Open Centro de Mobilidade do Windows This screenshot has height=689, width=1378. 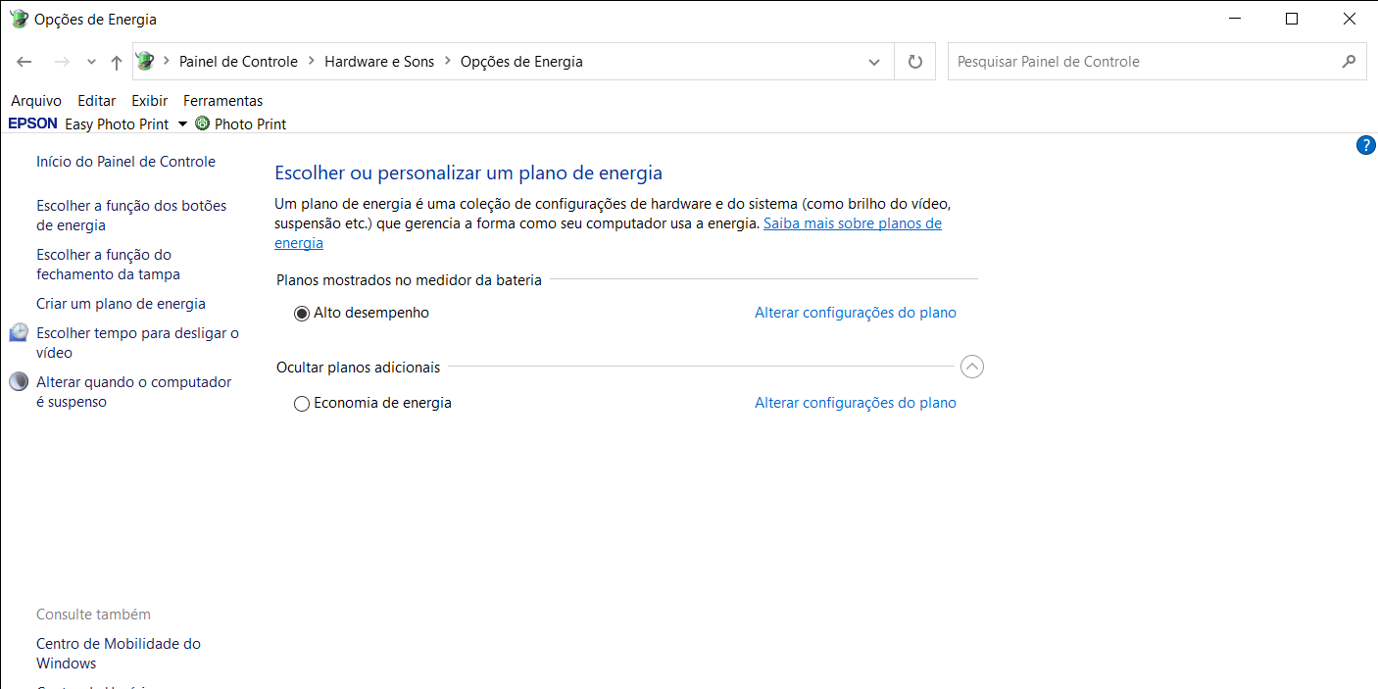pyautogui.click(x=119, y=654)
